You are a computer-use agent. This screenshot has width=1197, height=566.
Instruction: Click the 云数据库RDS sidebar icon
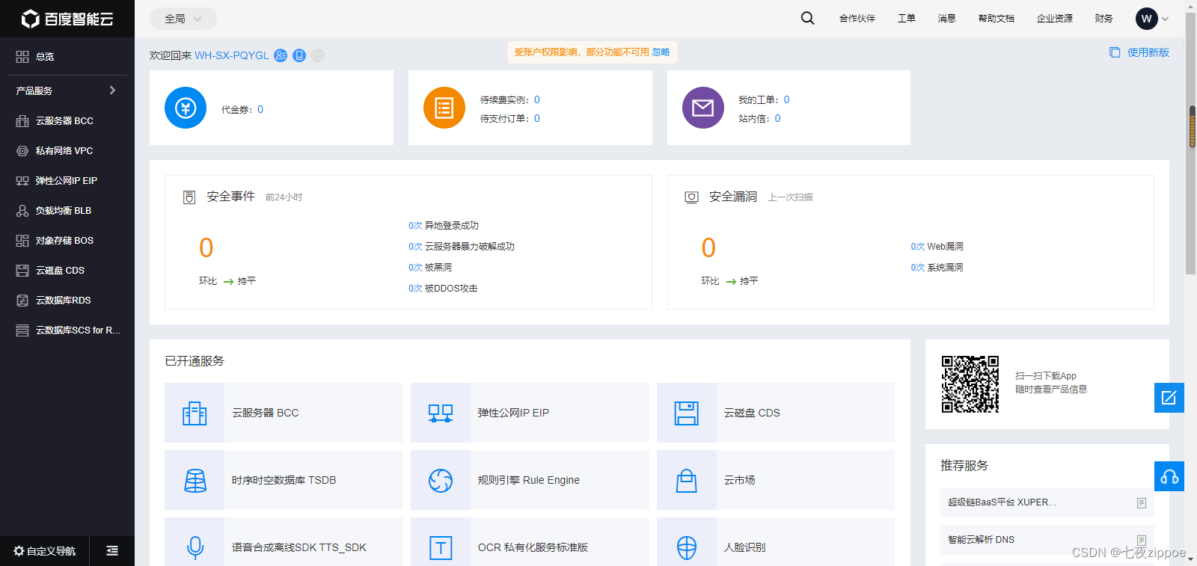tap(22, 300)
